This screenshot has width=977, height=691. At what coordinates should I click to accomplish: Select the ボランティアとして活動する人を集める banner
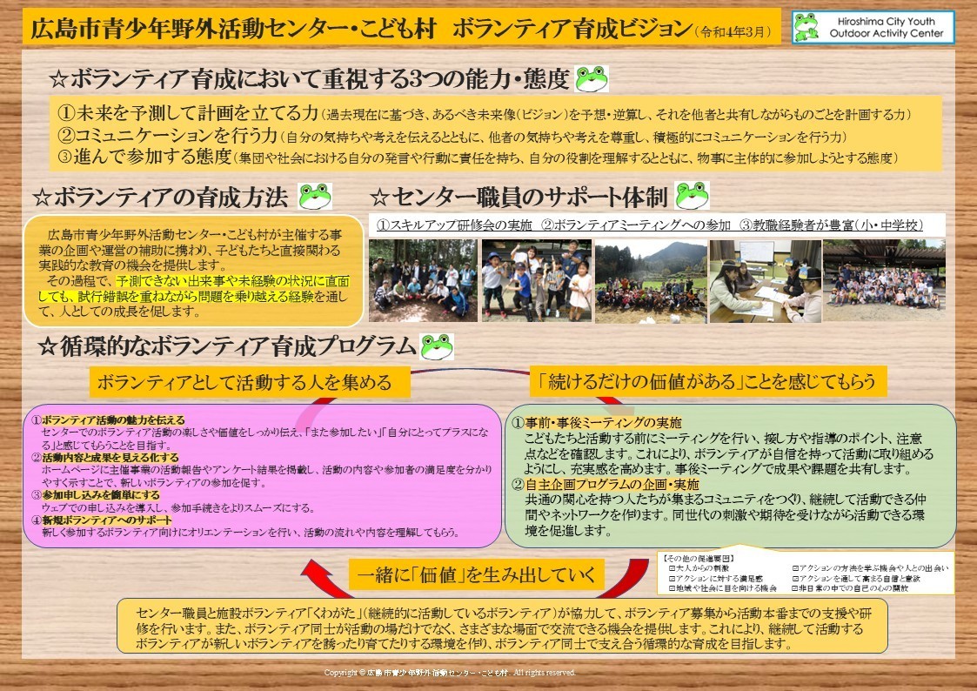(x=250, y=379)
